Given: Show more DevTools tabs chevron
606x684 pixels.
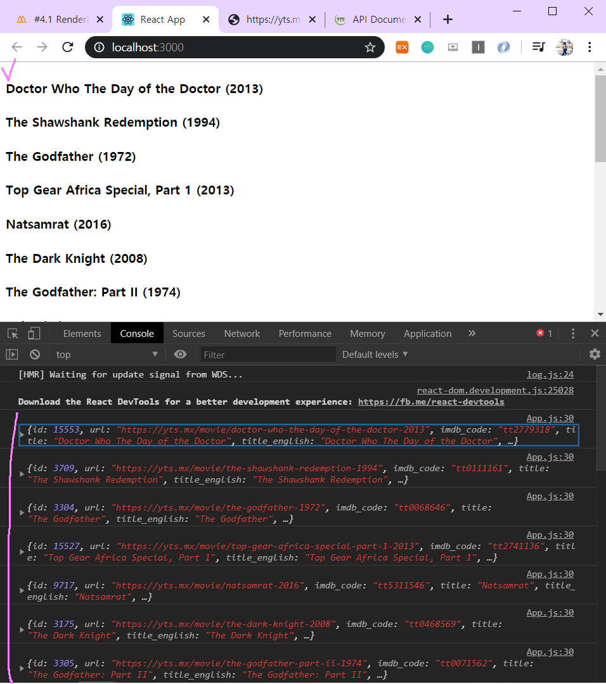Looking at the screenshot, I should [x=472, y=333].
